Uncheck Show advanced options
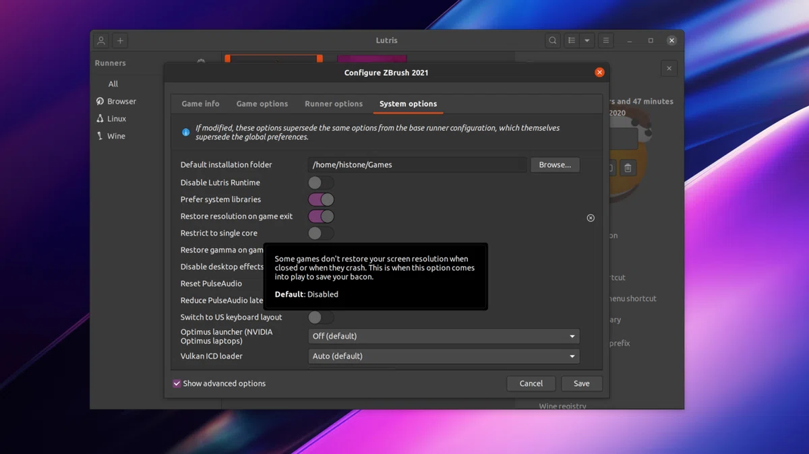 (x=177, y=383)
